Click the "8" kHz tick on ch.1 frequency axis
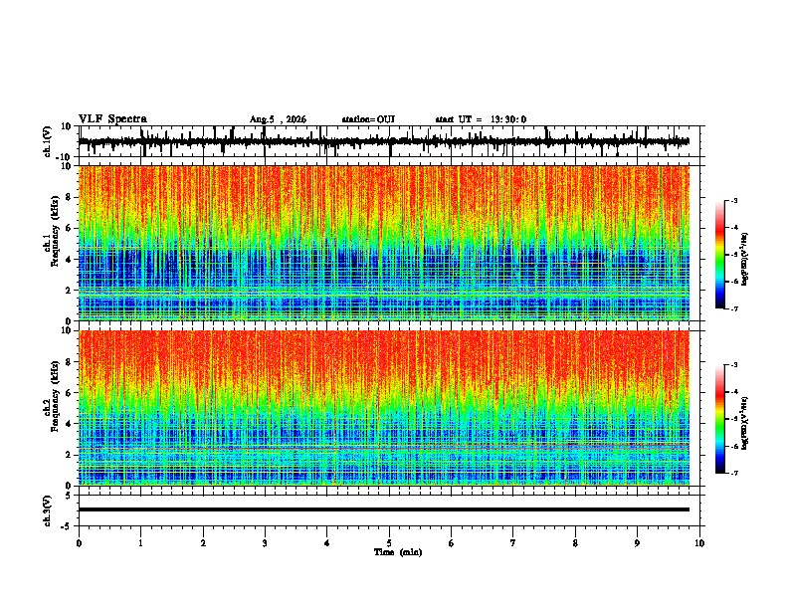Viewport: 788px width, 609px height. click(x=70, y=197)
